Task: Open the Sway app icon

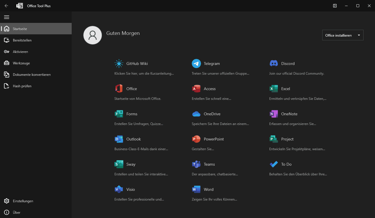Action: [119, 164]
